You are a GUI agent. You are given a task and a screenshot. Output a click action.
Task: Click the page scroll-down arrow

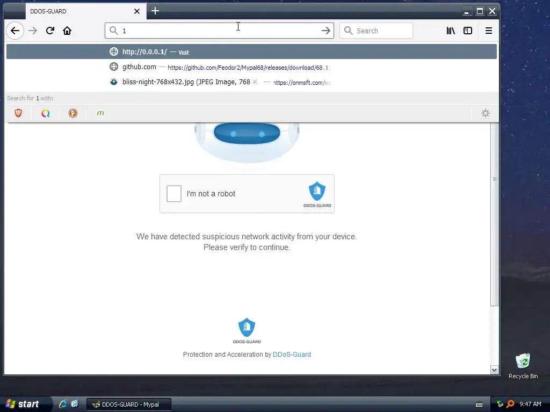(x=495, y=370)
